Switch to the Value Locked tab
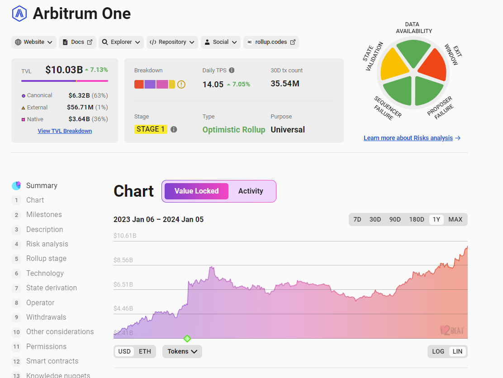Viewport: 503px width, 378px height. (196, 191)
